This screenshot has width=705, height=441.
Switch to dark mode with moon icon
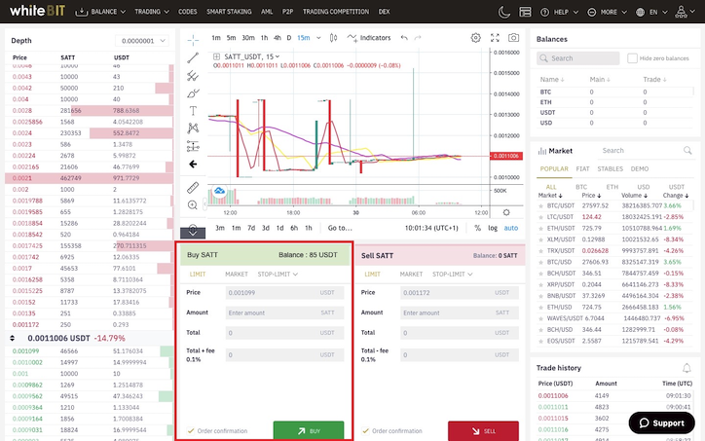(x=504, y=12)
